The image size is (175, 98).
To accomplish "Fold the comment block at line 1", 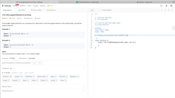I will [93, 14].
